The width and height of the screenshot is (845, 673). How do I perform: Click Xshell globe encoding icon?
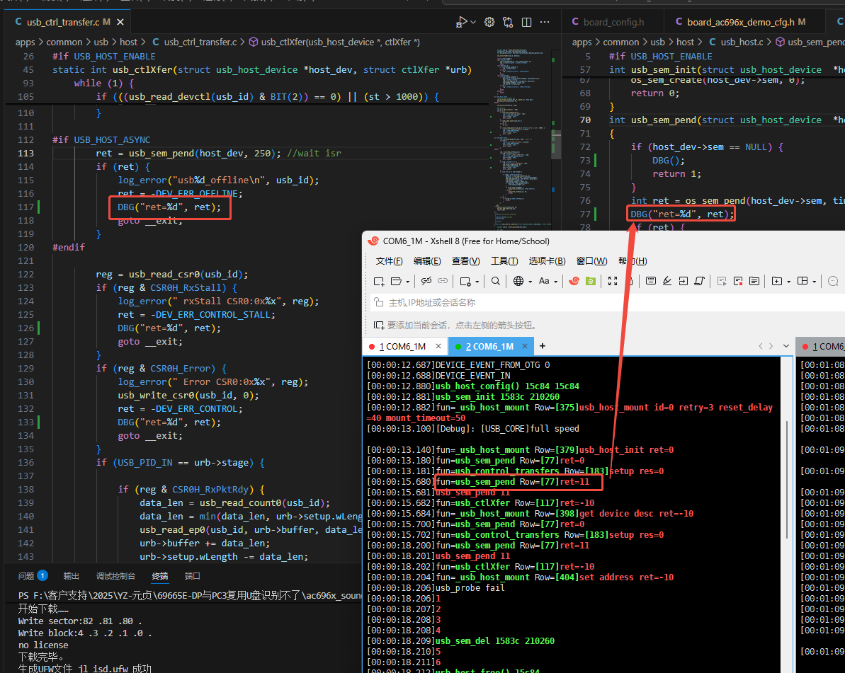click(518, 281)
